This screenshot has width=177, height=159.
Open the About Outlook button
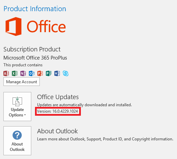pyautogui.click(x=17, y=141)
